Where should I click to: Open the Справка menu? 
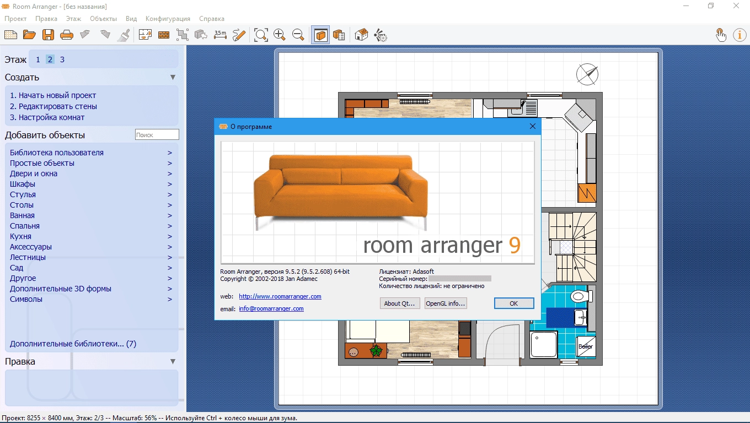pos(212,19)
